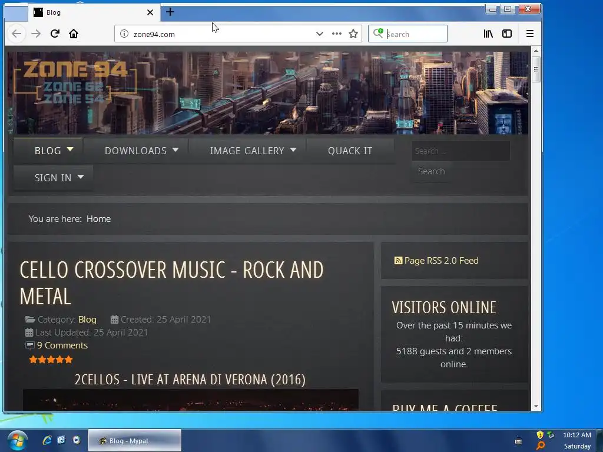Open the browser home page

click(x=74, y=34)
